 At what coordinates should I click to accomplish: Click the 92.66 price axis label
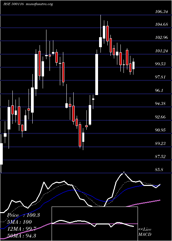[160, 117]
